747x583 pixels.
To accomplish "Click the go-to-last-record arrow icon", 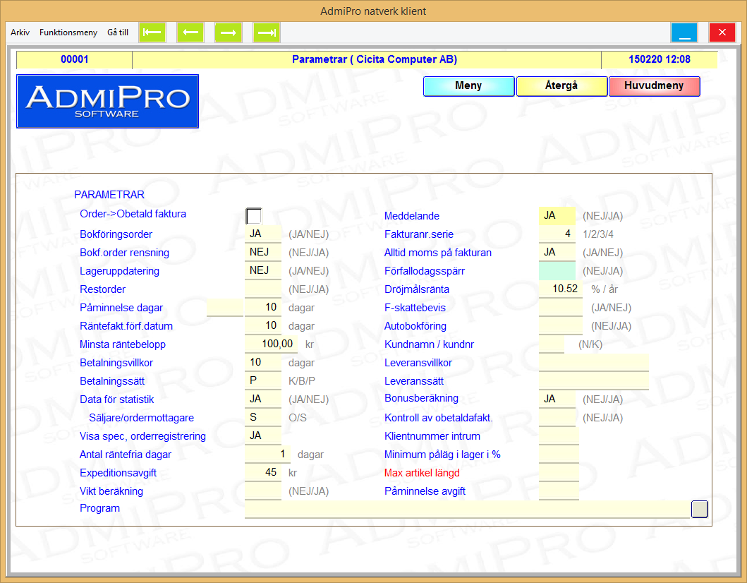I will coord(267,32).
